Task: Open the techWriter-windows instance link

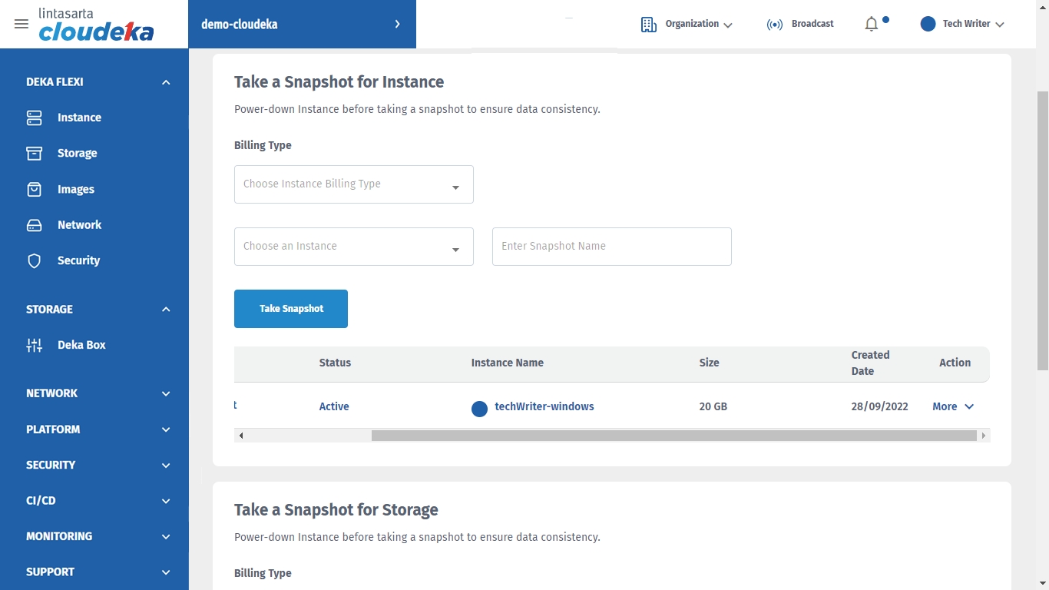Action: pyautogui.click(x=544, y=406)
